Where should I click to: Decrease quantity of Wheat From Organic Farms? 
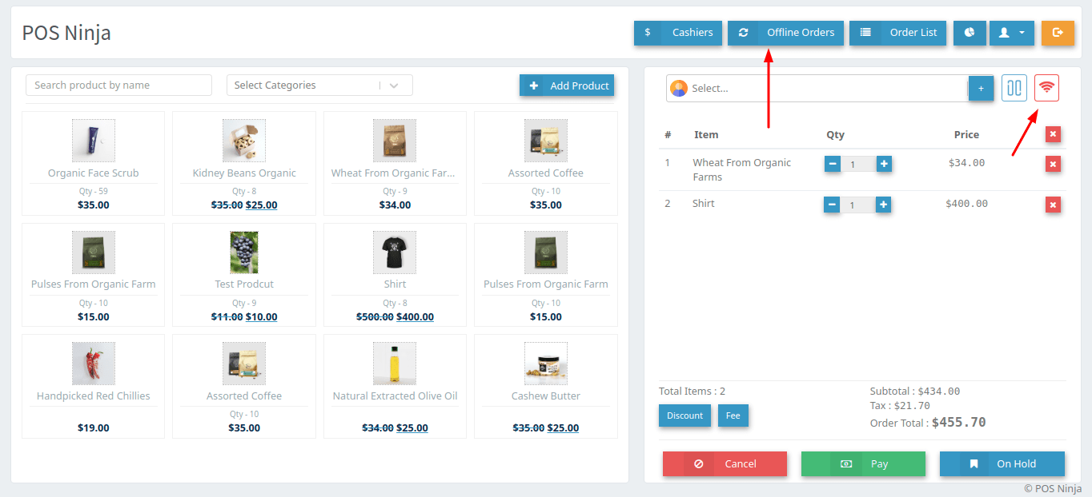point(833,164)
